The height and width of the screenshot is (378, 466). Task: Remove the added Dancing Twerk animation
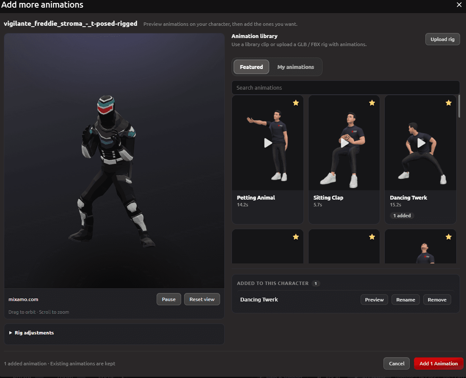437,300
